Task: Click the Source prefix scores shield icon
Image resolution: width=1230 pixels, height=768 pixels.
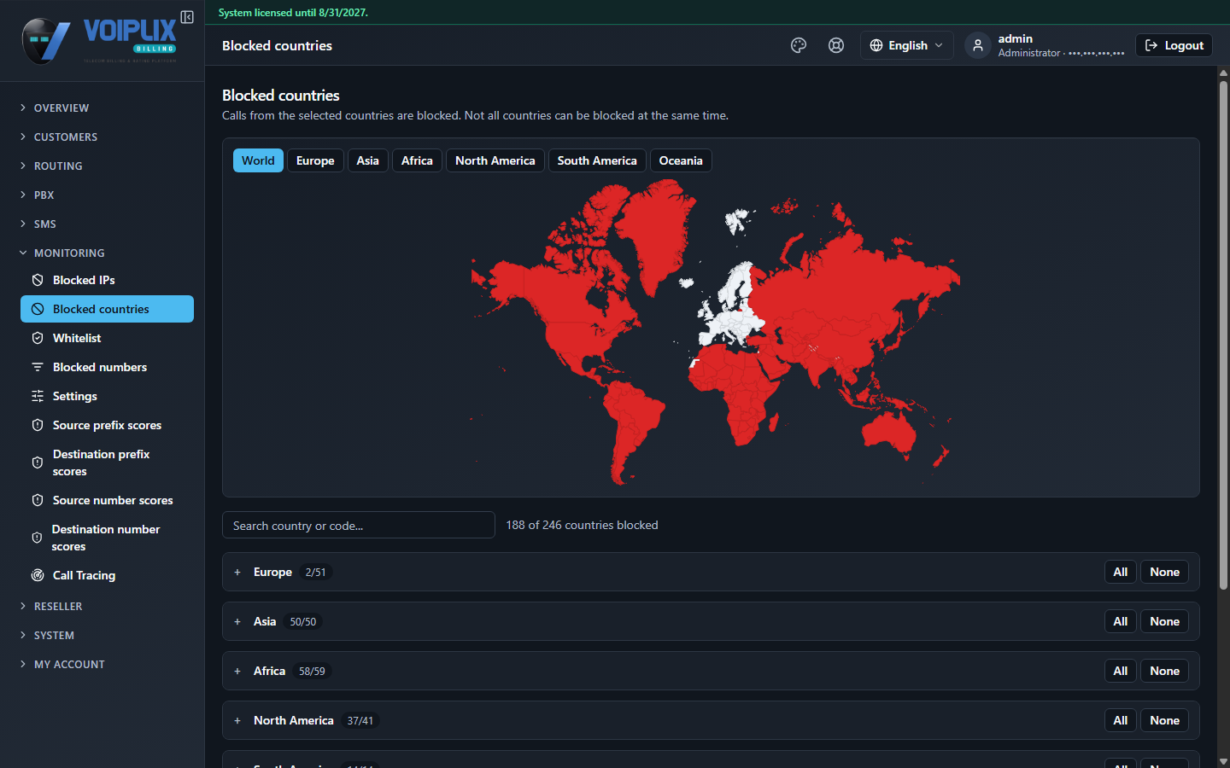Action: tap(38, 425)
